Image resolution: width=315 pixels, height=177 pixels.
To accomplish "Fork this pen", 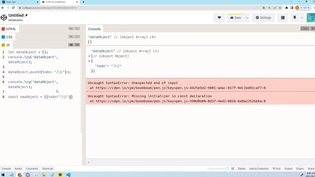I will coord(277,169).
